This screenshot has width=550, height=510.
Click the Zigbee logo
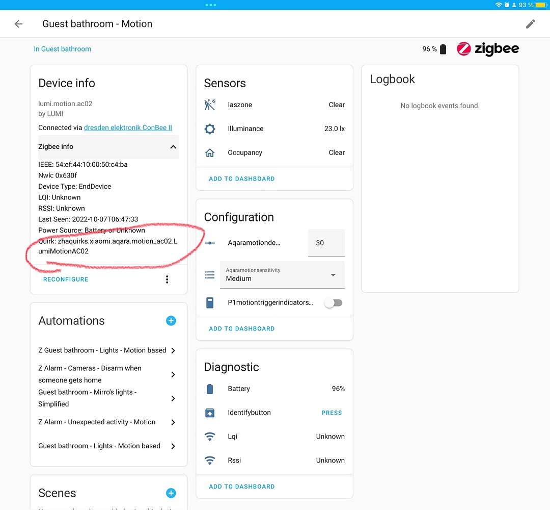(488, 49)
